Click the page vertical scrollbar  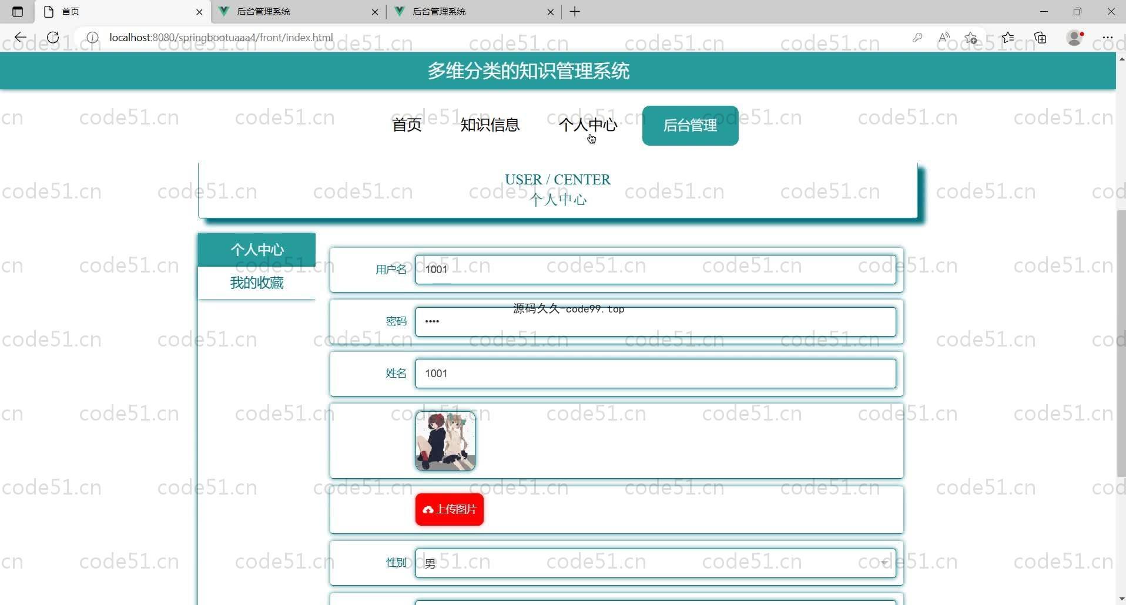(x=1121, y=344)
